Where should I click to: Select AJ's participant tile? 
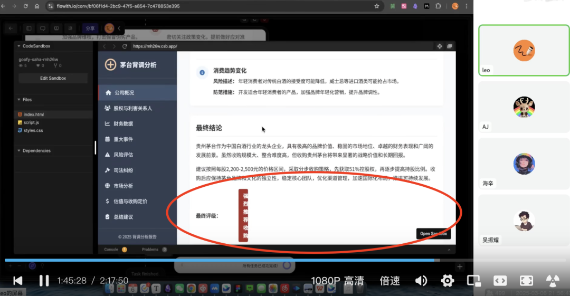click(x=524, y=107)
